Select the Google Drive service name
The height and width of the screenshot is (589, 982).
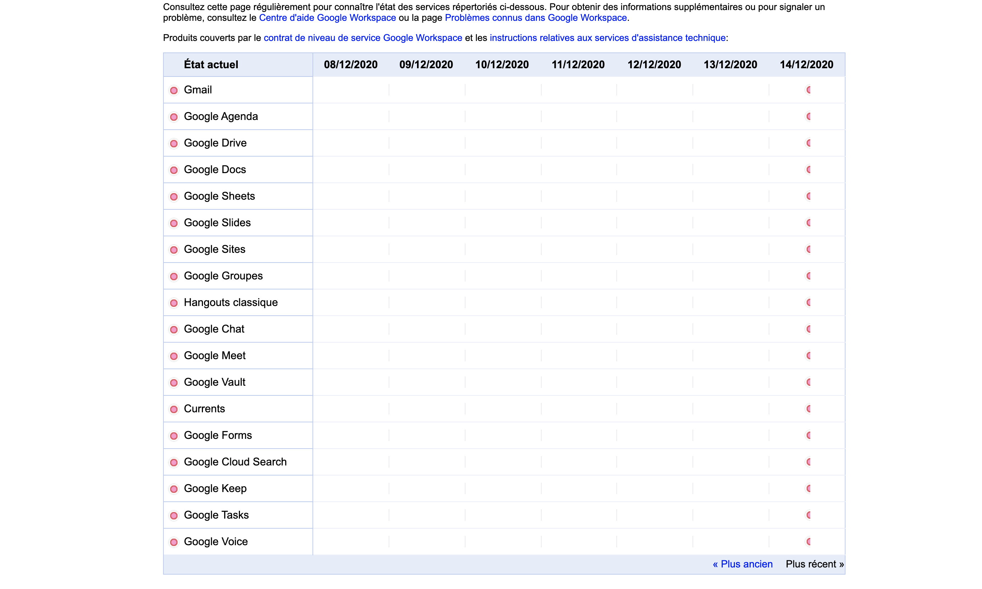[215, 143]
